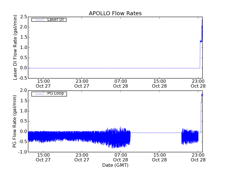Select the "PG Loop" legend label
This screenshot has width=225, height=169.
[x=55, y=94]
